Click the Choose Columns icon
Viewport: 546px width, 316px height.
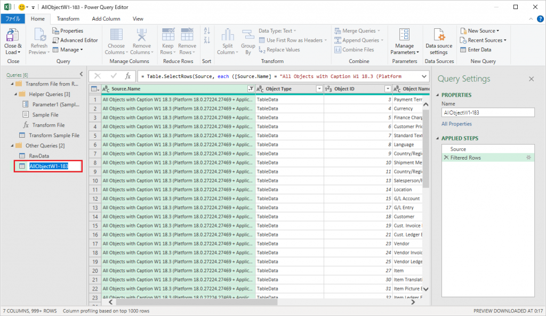[116, 36]
